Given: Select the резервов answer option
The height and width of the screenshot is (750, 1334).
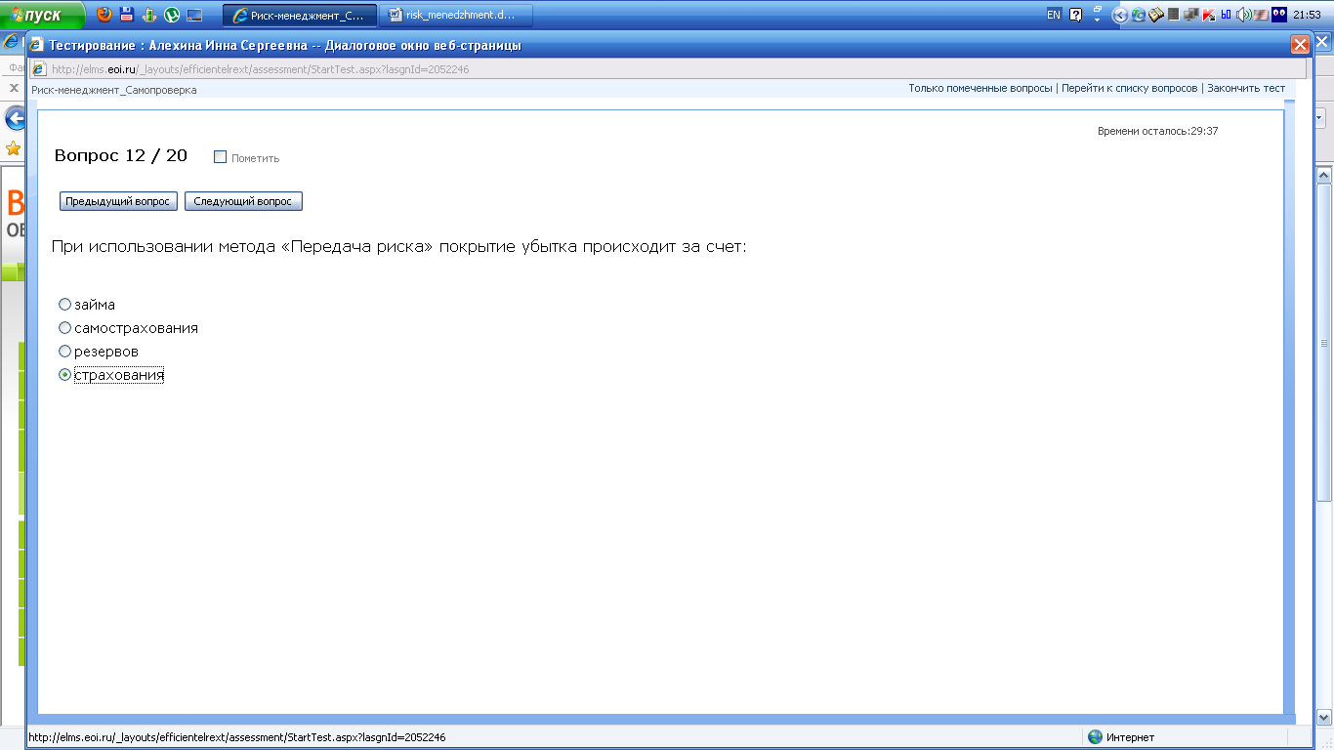Looking at the screenshot, I should [x=65, y=352].
